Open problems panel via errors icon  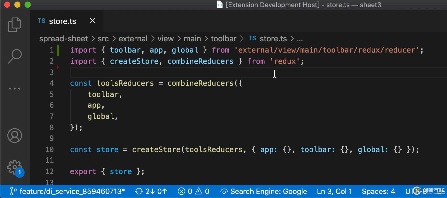181,191
